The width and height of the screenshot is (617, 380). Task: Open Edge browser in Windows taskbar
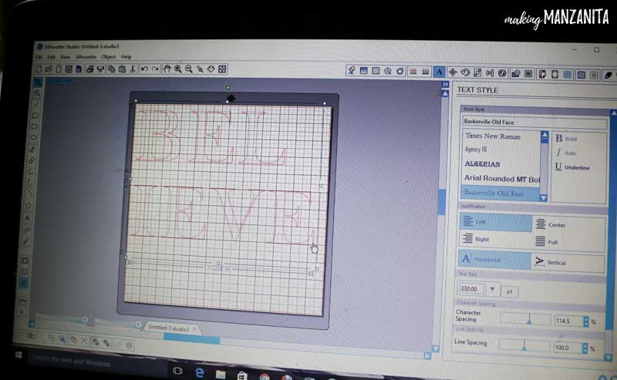(x=199, y=372)
